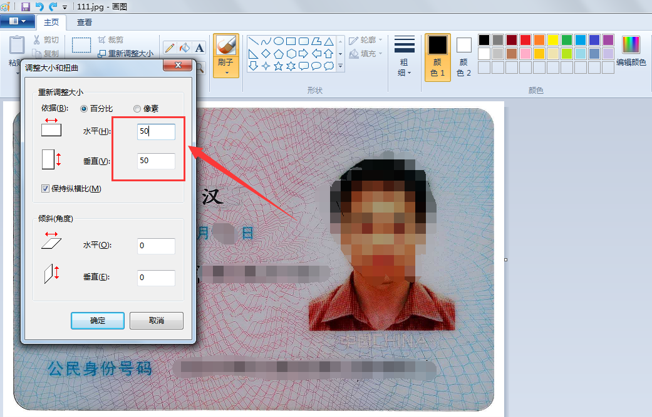Open the 填充 fill dropdown
Image resolution: width=652 pixels, height=417 pixels.
tap(366, 54)
